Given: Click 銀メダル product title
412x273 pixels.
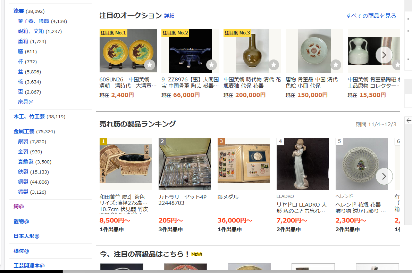Looking at the screenshot, I should [228, 197].
